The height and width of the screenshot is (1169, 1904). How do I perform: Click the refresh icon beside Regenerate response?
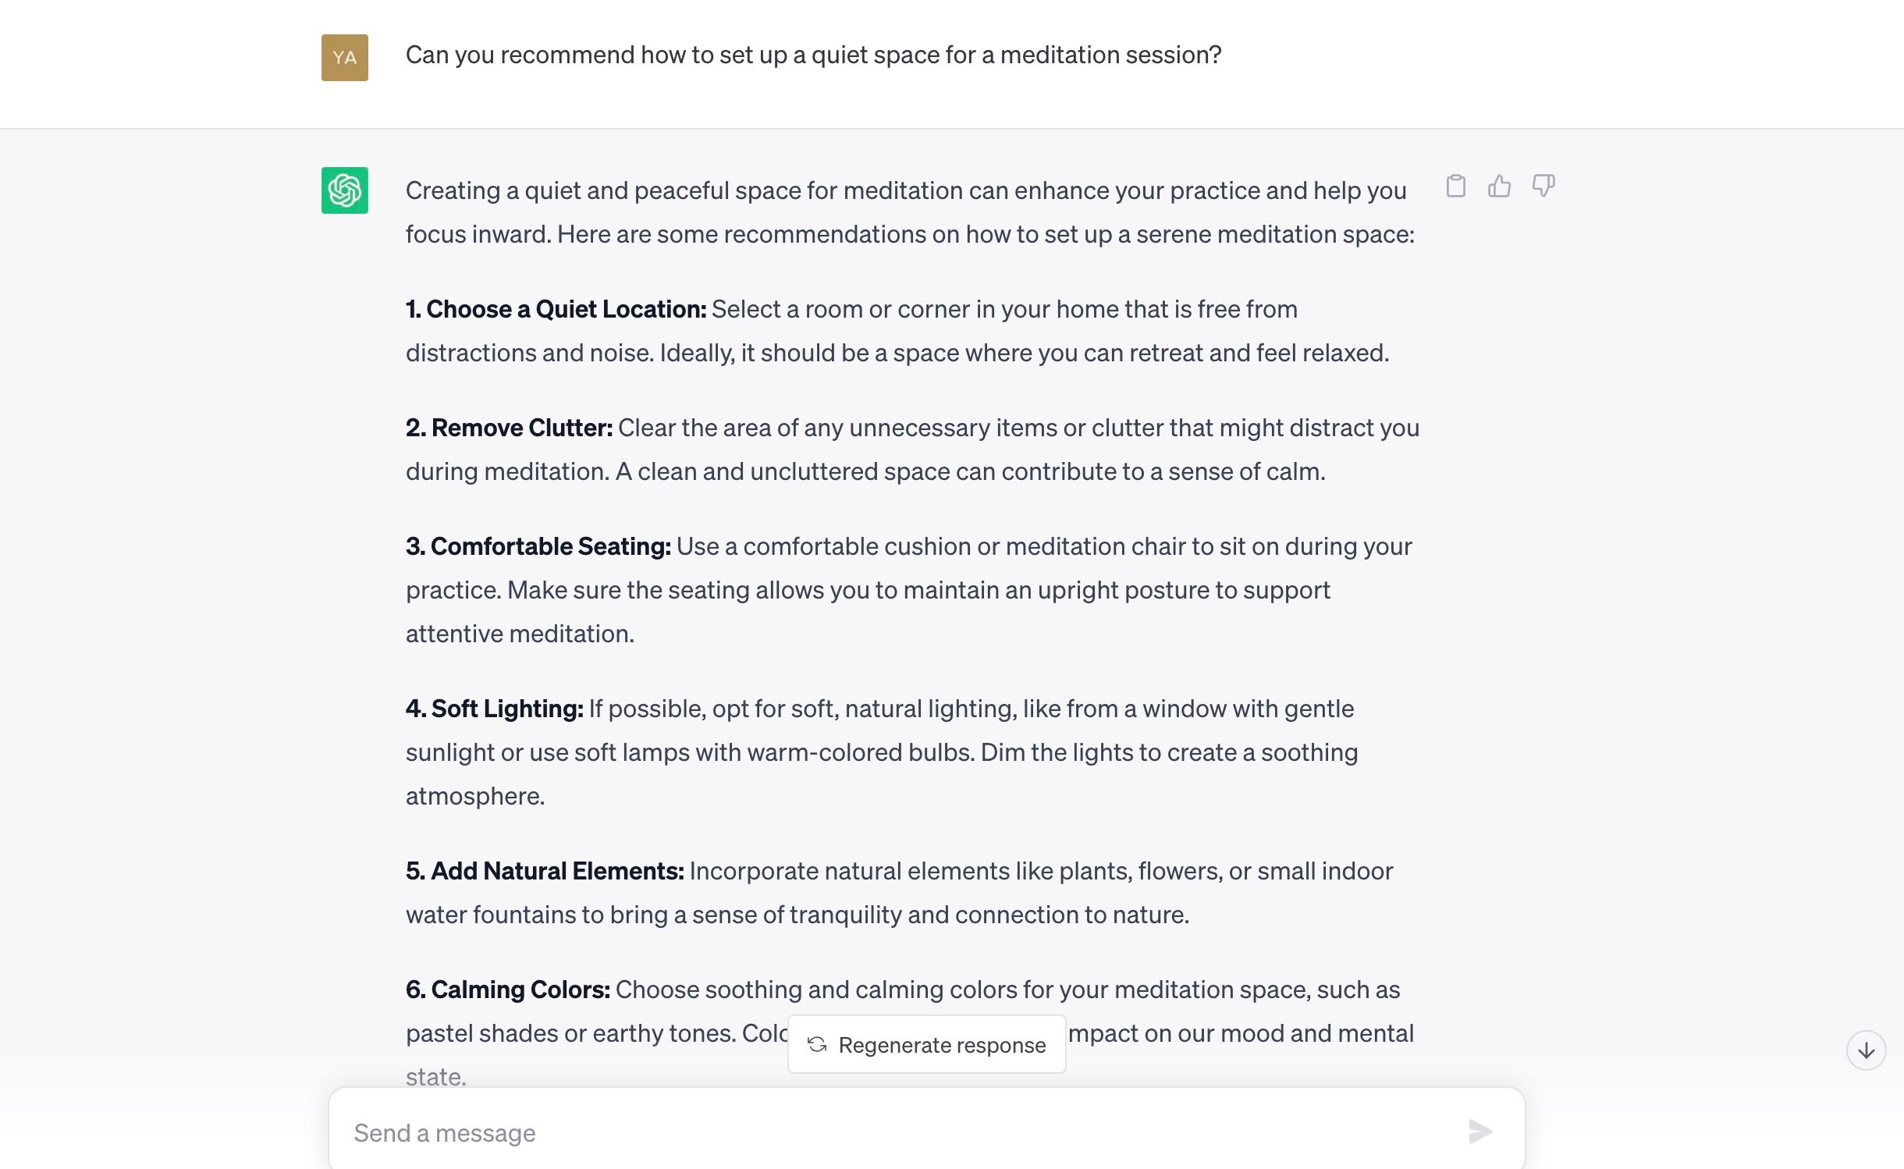(817, 1044)
